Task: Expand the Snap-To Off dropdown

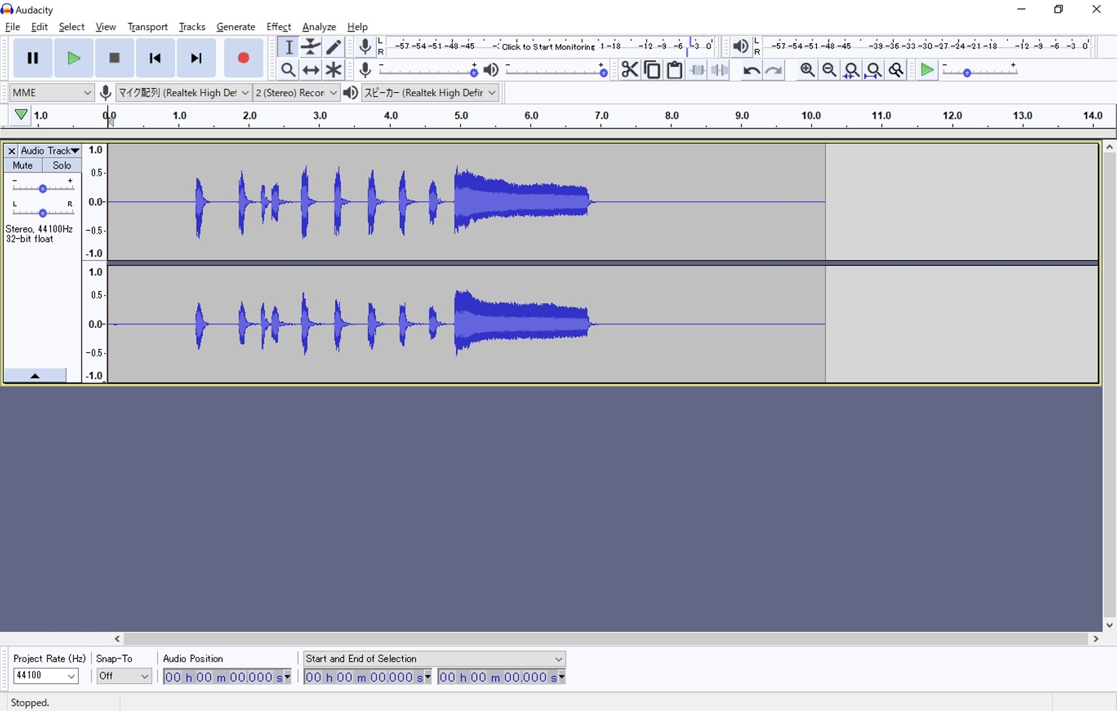Action: (124, 676)
